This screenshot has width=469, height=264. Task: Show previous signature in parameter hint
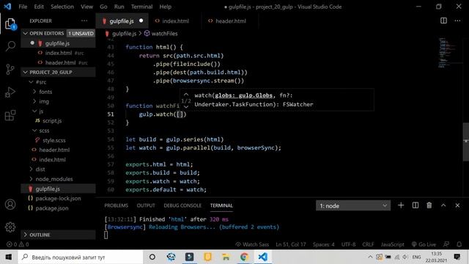[x=186, y=95]
